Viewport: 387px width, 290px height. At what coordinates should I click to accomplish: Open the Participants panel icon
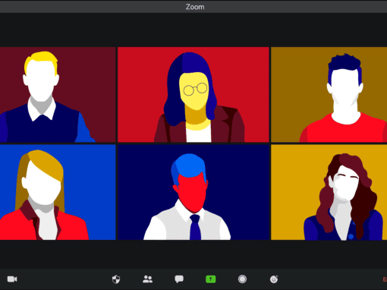(x=147, y=279)
